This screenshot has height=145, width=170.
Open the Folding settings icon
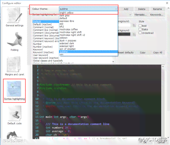point(15,39)
